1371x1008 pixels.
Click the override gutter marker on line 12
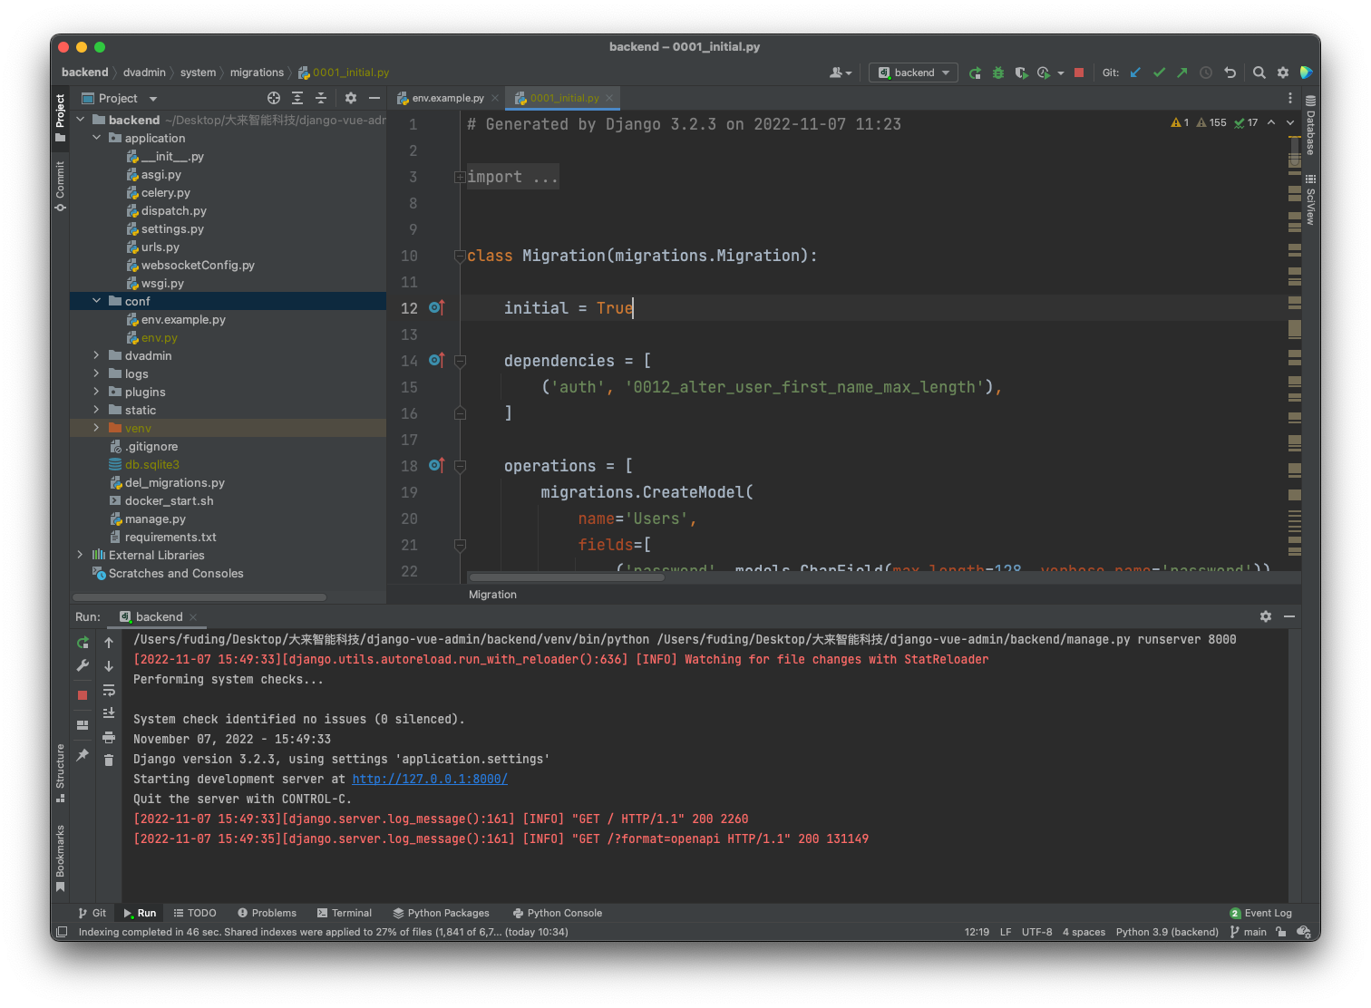click(x=436, y=308)
